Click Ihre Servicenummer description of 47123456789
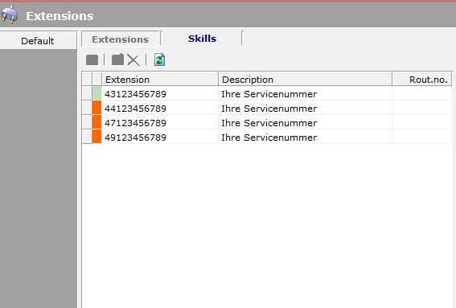 (x=269, y=123)
